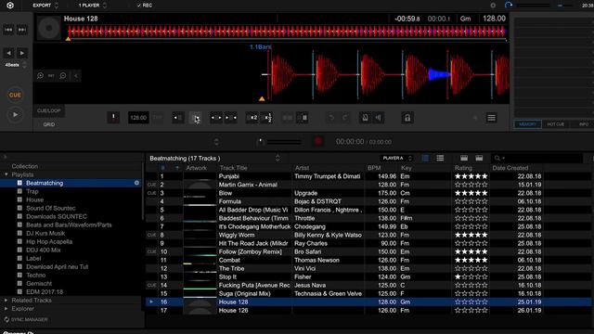
Task: Undo last grid edit
Action: click(x=331, y=118)
